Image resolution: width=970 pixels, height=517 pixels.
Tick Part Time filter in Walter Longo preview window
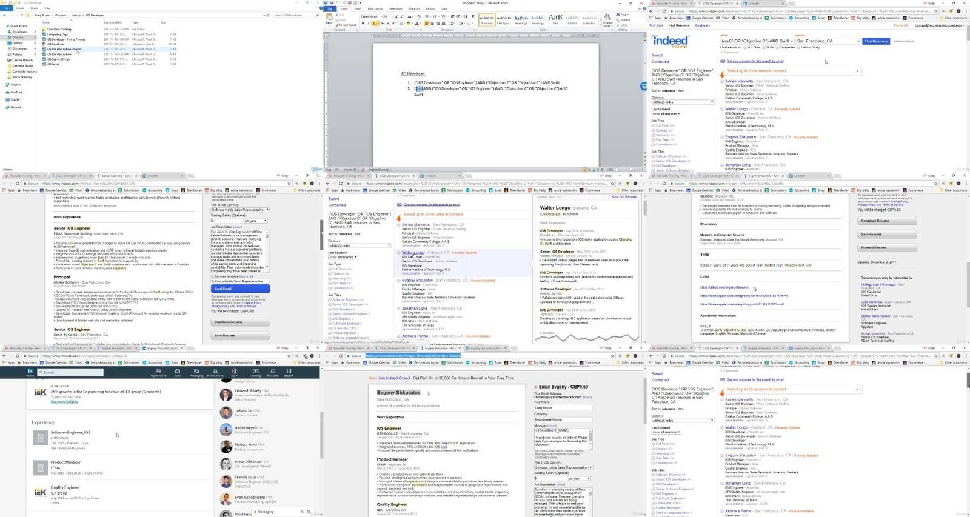pyautogui.click(x=330, y=283)
